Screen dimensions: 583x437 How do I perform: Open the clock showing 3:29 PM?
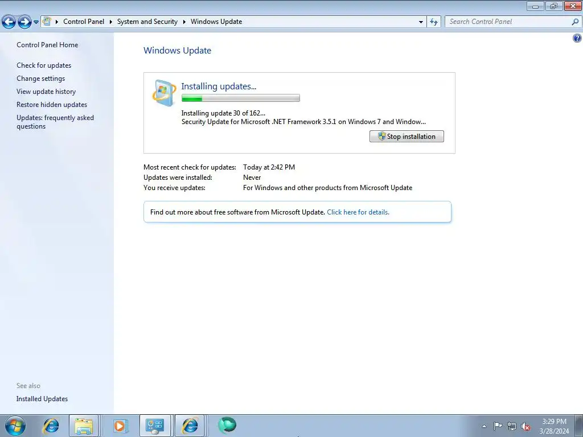coord(554,426)
